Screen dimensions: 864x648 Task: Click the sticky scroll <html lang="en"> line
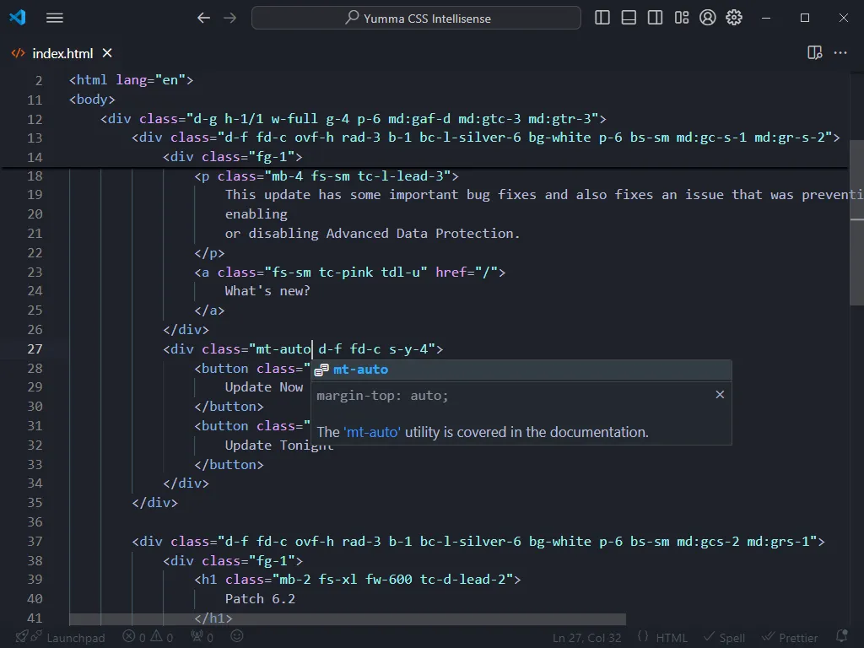[x=131, y=80]
